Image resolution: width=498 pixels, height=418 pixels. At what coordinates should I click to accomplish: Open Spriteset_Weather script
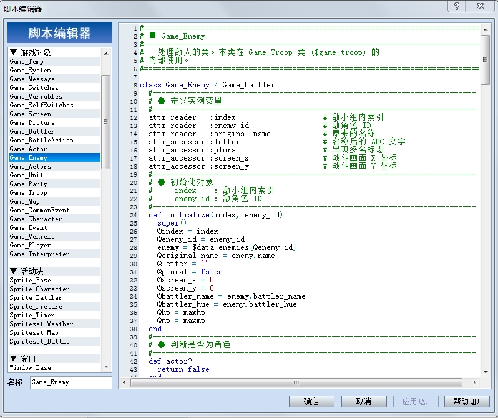(x=54, y=324)
